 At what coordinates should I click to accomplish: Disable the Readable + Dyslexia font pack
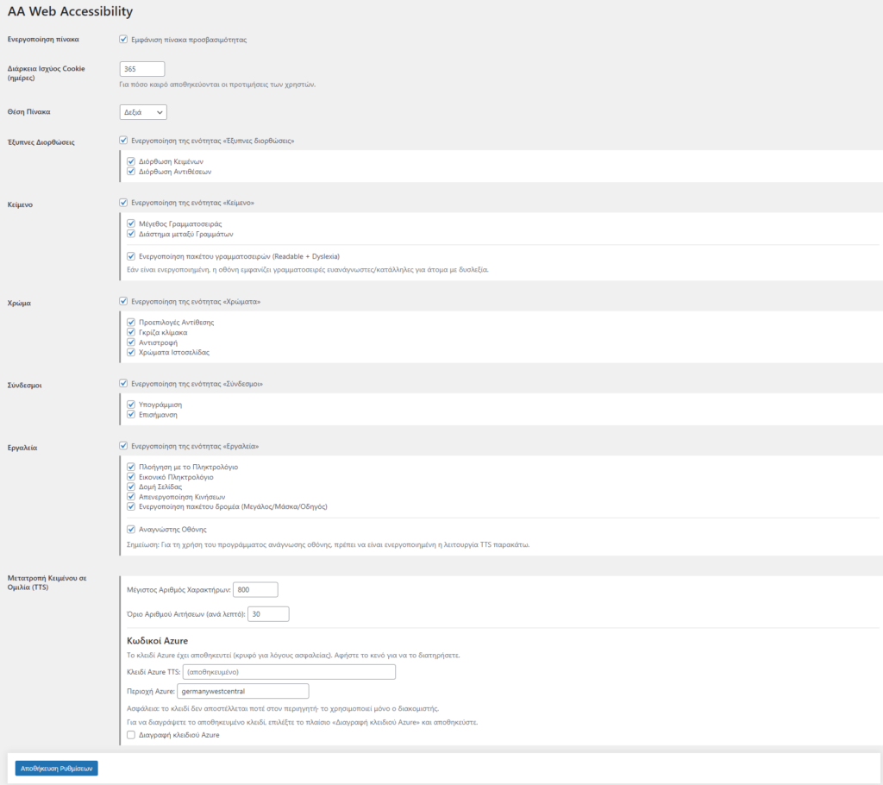(x=131, y=256)
